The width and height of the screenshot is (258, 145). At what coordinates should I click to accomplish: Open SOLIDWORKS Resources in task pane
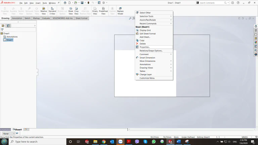coord(256,26)
